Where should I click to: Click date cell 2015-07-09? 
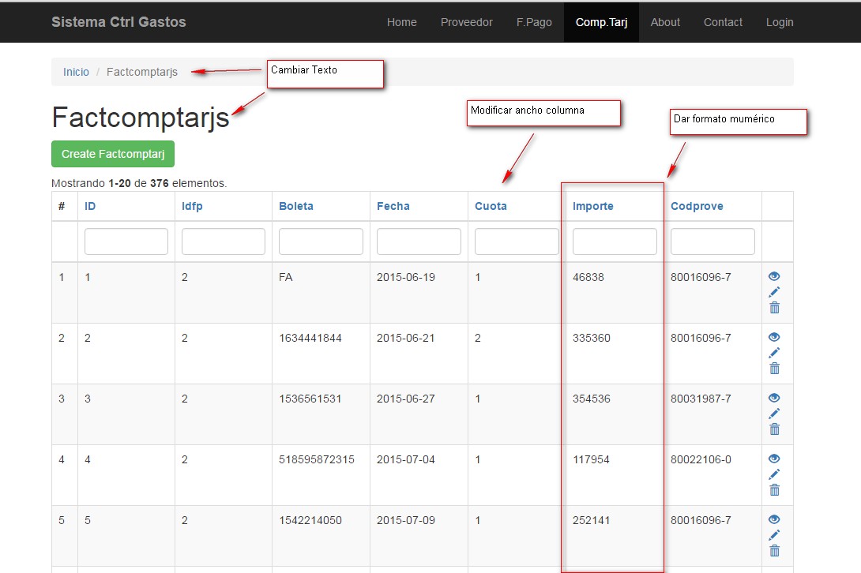click(x=405, y=520)
